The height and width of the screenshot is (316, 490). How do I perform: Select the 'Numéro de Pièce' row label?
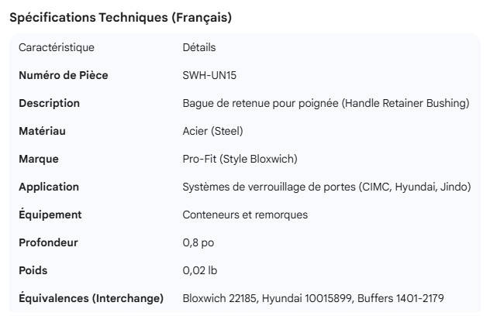[x=64, y=76]
